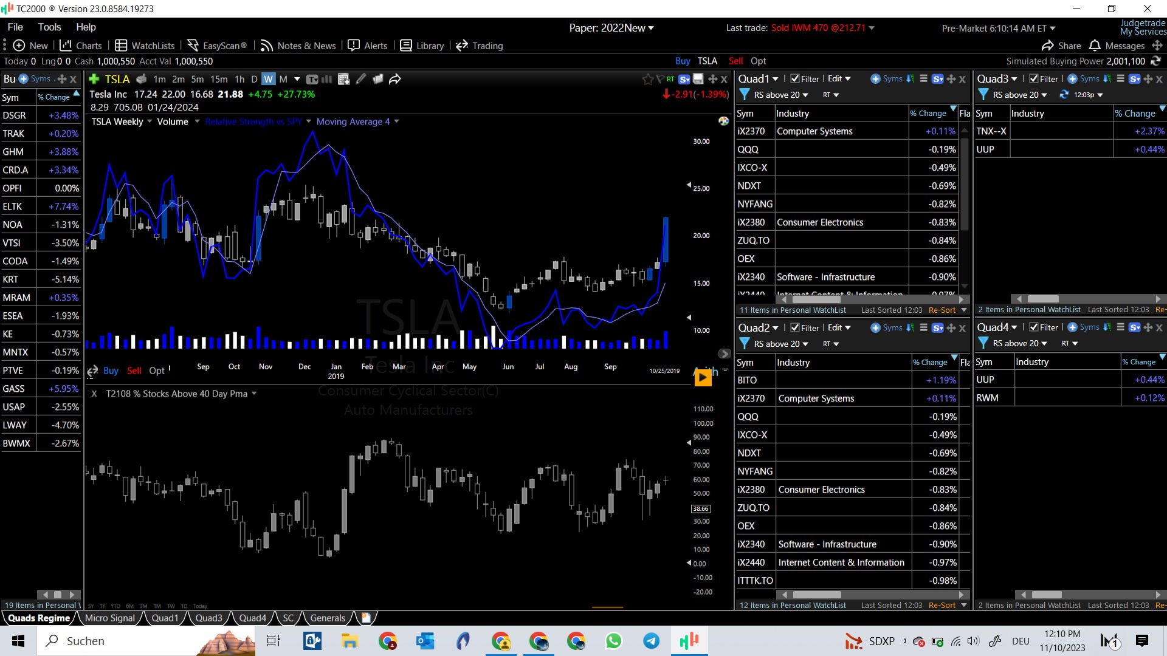Viewport: 1167px width, 656px height.
Task: Click the share arrow icon in chart toolbar
Action: [395, 79]
